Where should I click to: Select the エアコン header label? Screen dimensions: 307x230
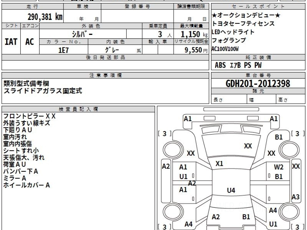click(x=30, y=26)
